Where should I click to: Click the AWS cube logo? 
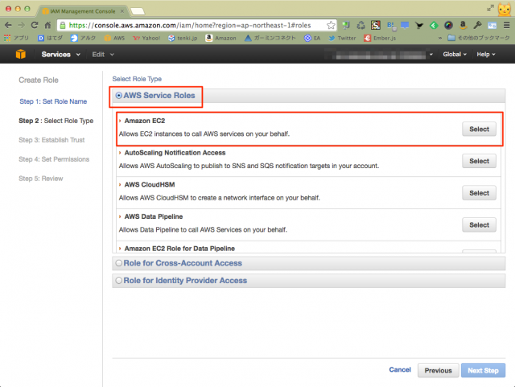click(x=20, y=54)
